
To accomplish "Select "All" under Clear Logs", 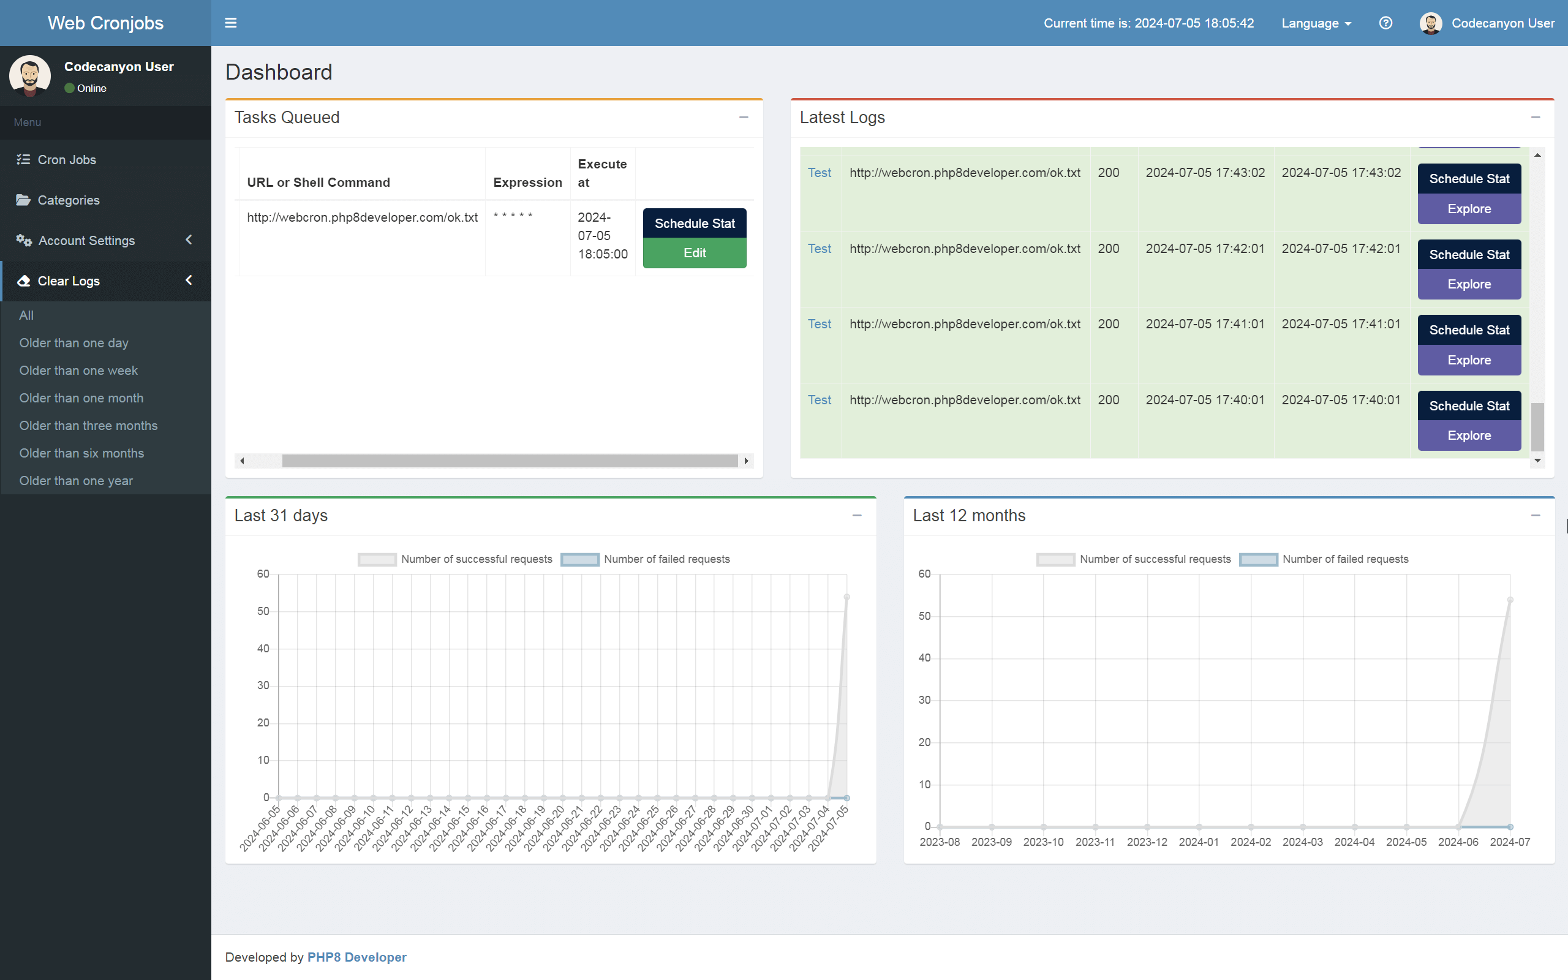I will (x=26, y=315).
